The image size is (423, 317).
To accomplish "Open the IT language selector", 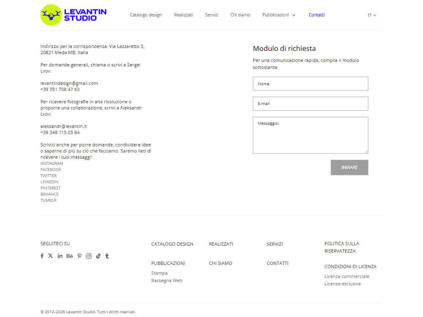I will pos(372,15).
